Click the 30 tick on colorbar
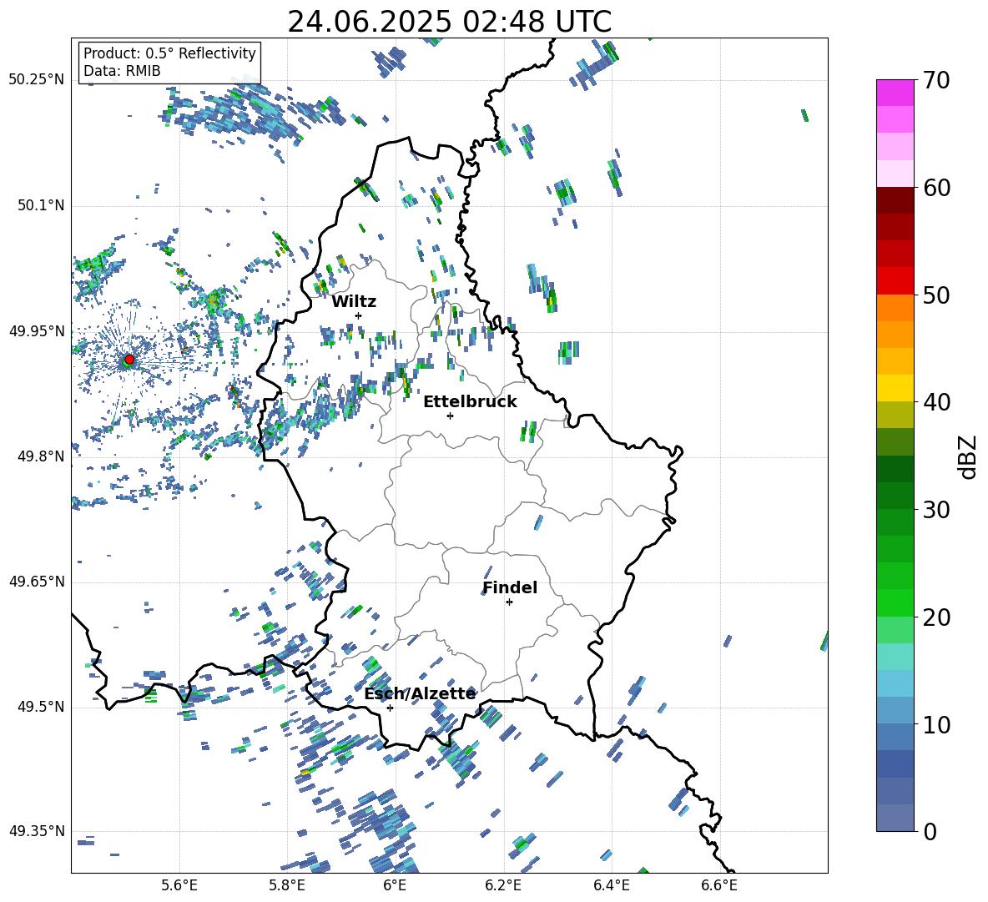988x902 pixels. 936,509
